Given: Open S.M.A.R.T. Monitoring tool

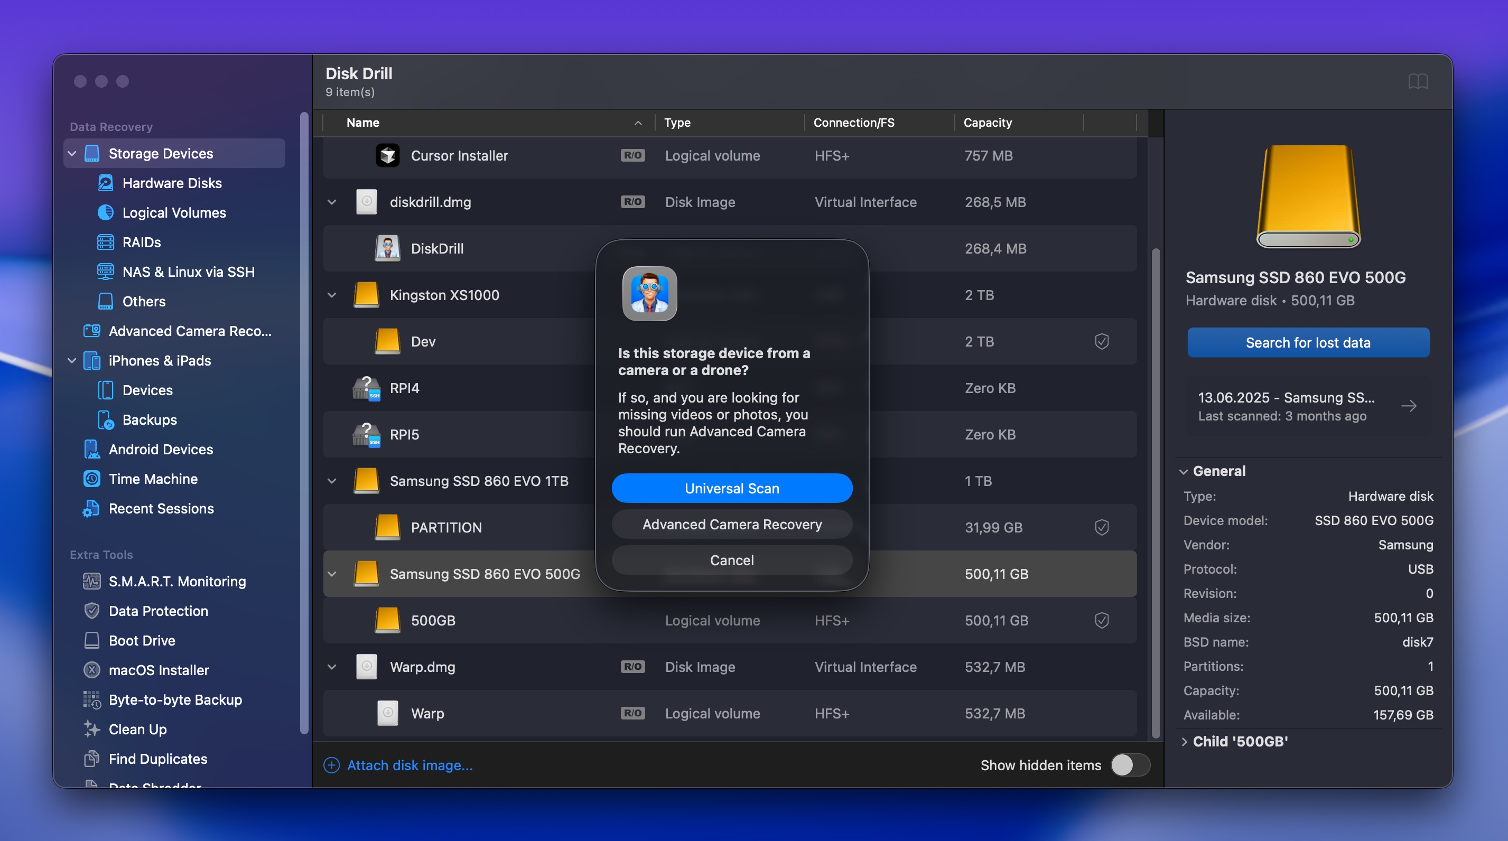Looking at the screenshot, I should [177, 581].
